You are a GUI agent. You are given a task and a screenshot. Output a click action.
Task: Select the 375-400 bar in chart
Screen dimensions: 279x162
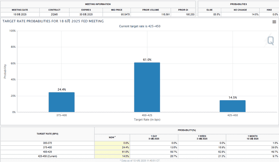(x=61, y=102)
